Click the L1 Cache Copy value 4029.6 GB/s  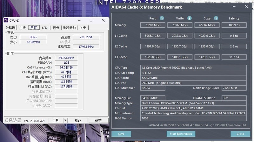207,36
